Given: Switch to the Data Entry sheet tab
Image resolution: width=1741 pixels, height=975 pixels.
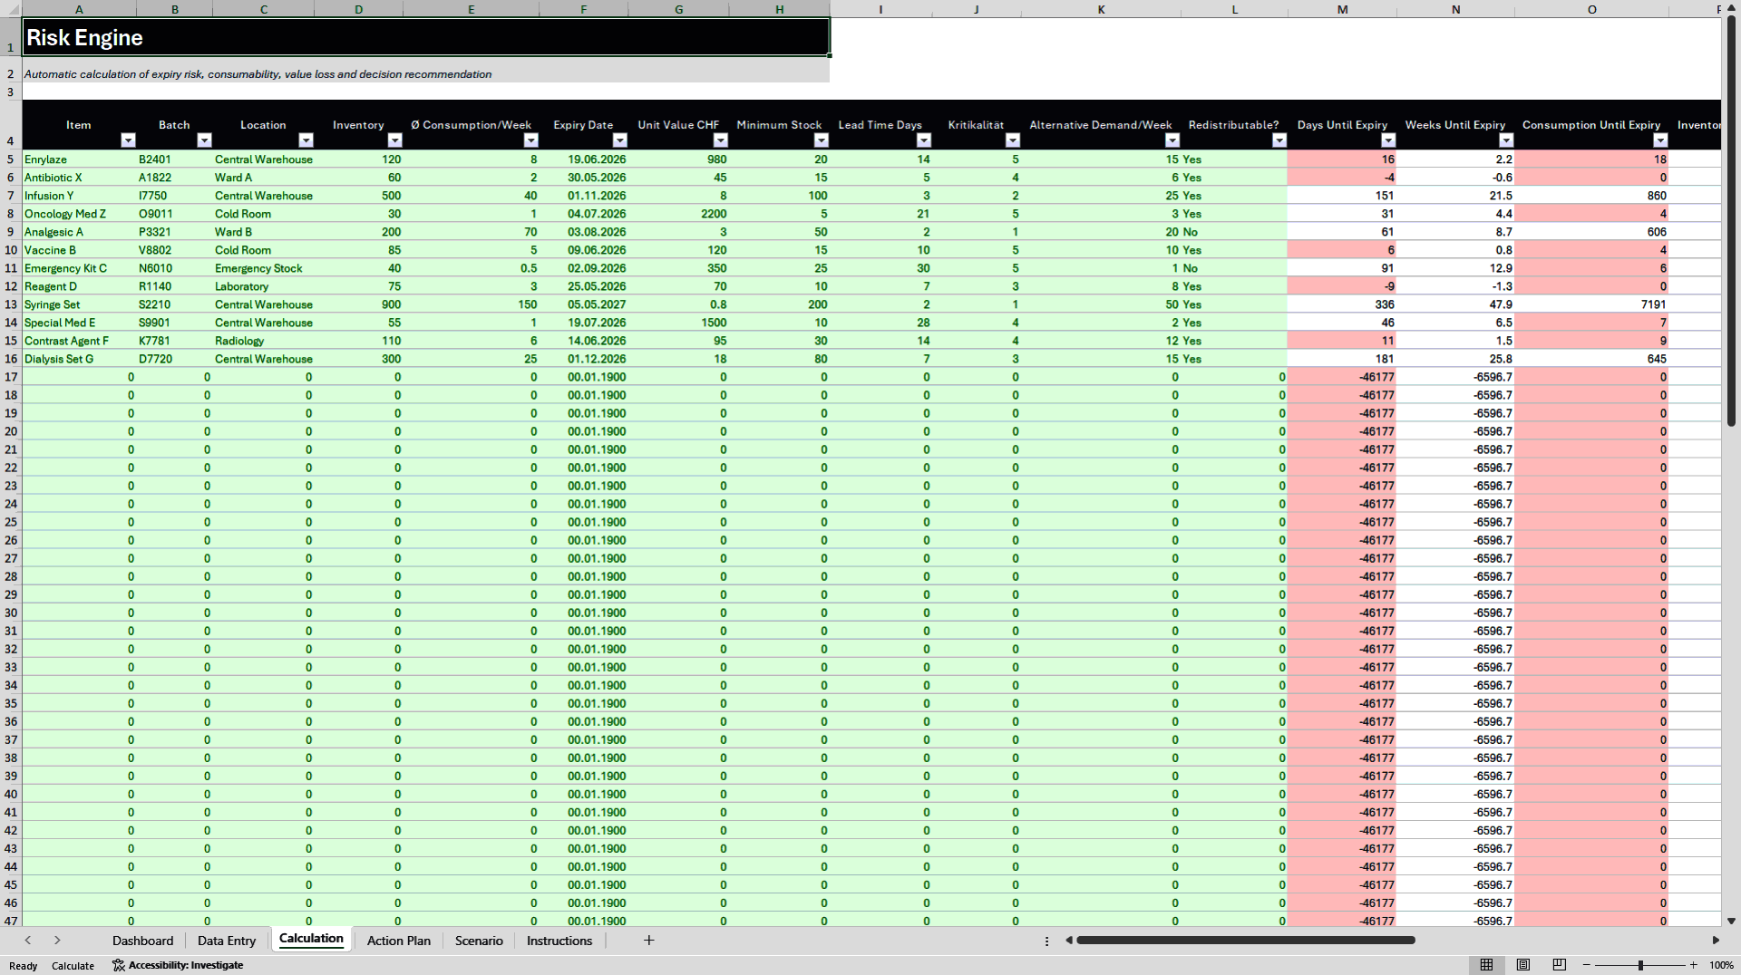Looking at the screenshot, I should [227, 941].
